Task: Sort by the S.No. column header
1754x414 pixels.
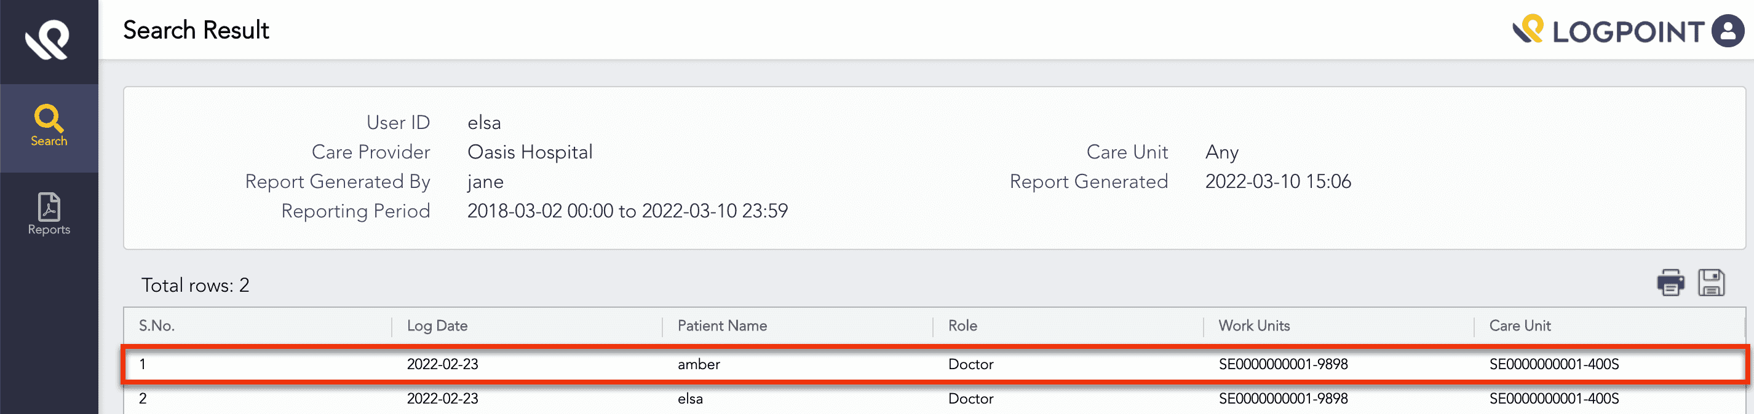Action: tap(157, 326)
